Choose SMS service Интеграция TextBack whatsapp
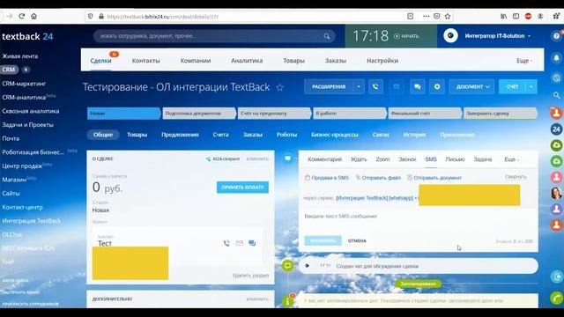 tap(376, 198)
